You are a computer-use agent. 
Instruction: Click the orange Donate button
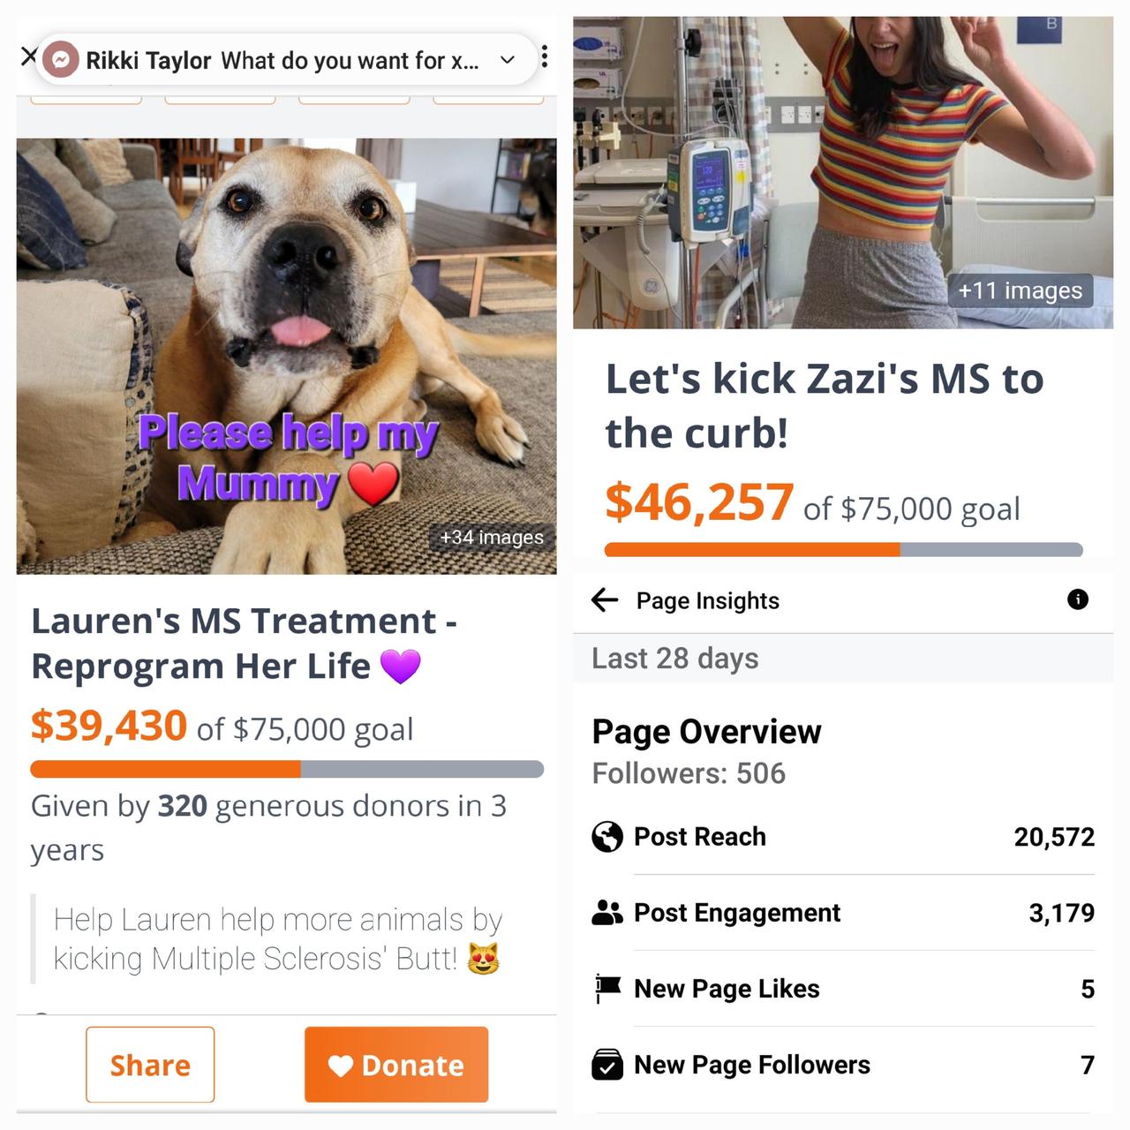point(396,1065)
